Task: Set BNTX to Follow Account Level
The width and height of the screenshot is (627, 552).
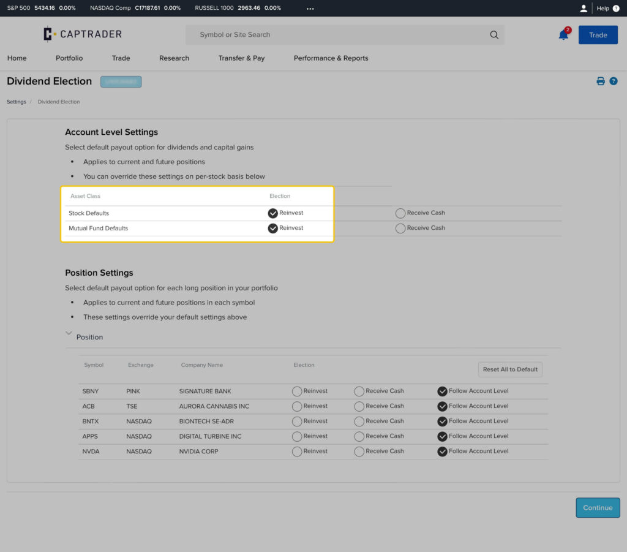Action: point(442,422)
